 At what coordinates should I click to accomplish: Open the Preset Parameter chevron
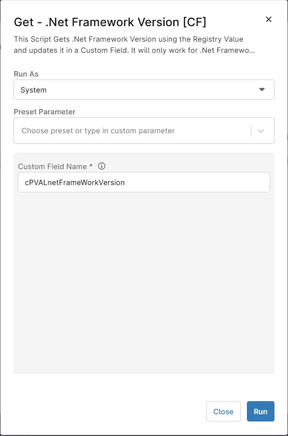click(x=261, y=131)
